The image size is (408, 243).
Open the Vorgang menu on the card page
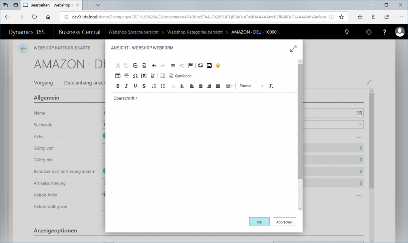(43, 83)
